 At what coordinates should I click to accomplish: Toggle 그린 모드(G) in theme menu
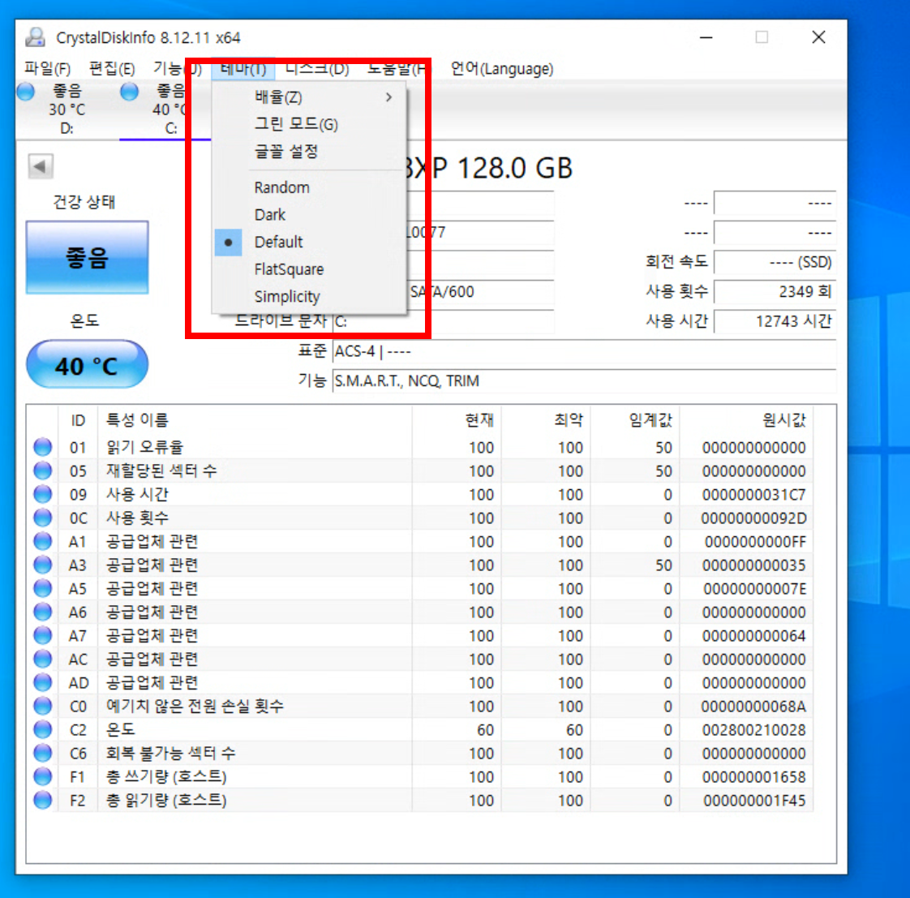click(309, 124)
